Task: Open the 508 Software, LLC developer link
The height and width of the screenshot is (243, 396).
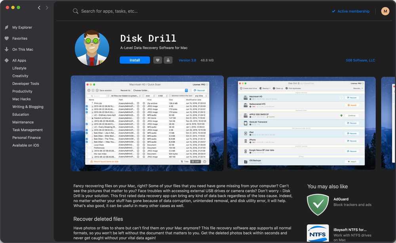Action: (360, 60)
